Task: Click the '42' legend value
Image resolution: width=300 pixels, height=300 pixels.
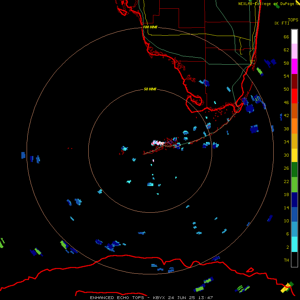Action: click(x=286, y=116)
